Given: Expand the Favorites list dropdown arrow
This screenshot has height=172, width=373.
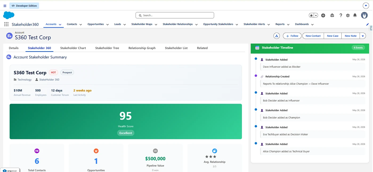Looking at the screenshot, I should pos(316,15).
